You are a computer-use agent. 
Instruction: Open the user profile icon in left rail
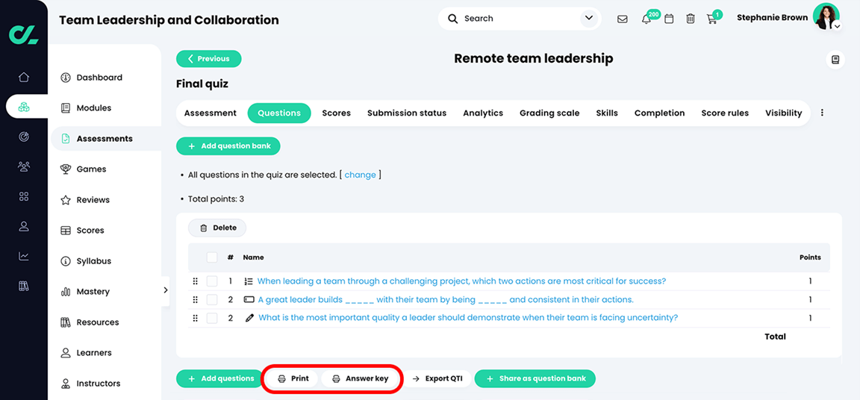[24, 226]
